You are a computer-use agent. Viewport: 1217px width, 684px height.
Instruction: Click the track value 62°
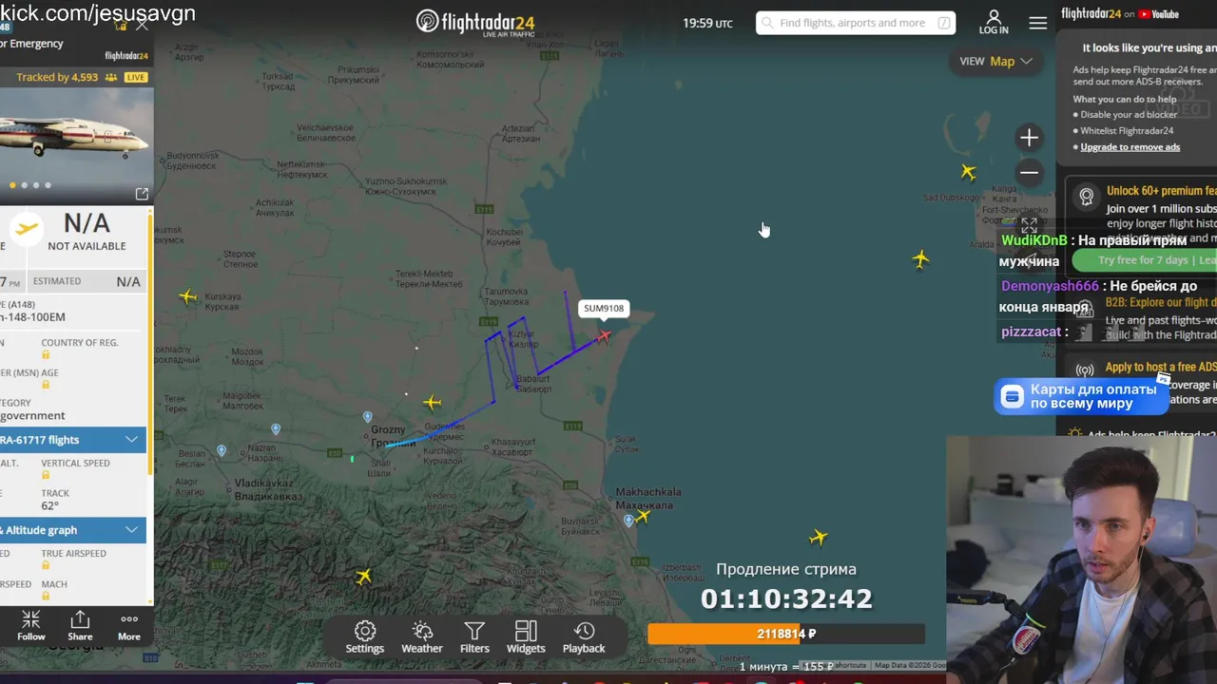pyautogui.click(x=49, y=505)
